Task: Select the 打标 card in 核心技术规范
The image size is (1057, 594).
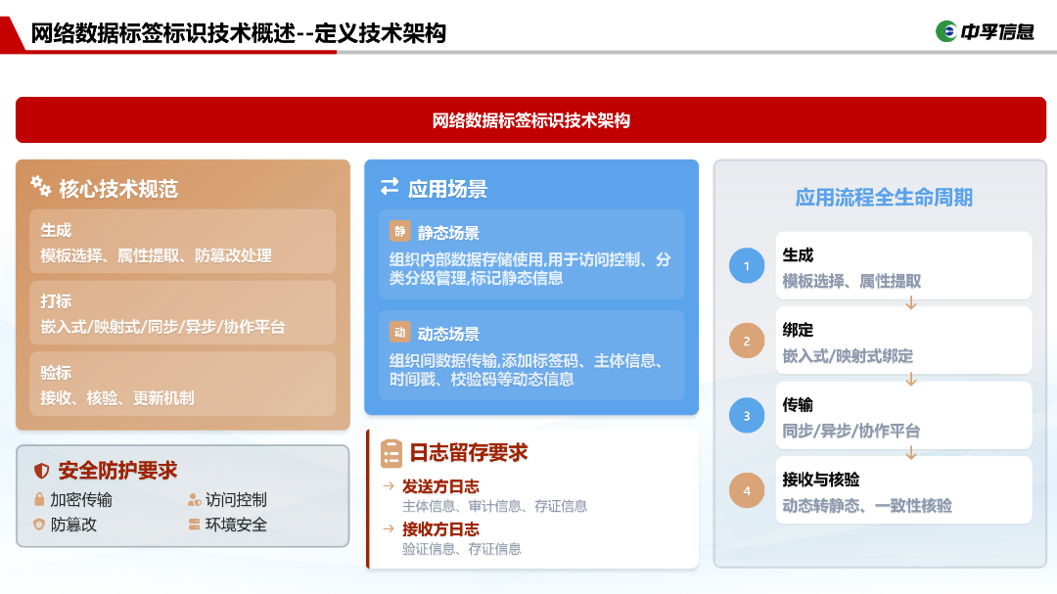Action: tap(183, 313)
